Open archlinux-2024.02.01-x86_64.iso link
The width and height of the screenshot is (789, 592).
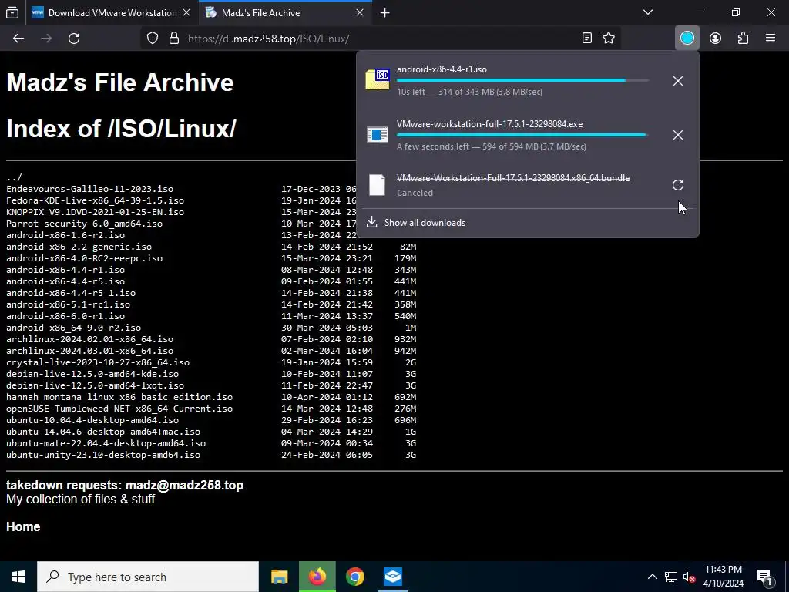[x=89, y=339]
